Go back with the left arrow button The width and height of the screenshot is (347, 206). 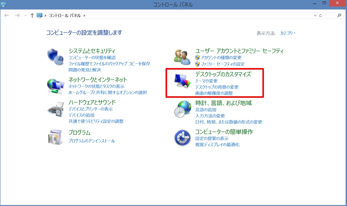tap(7, 15)
